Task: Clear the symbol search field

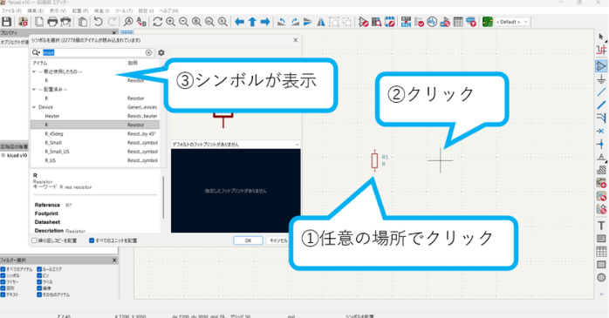Action: [148, 53]
